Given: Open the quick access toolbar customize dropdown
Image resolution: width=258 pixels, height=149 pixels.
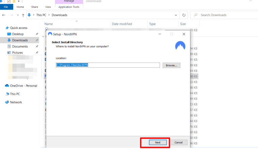Looking at the screenshot, I should click(19, 2).
